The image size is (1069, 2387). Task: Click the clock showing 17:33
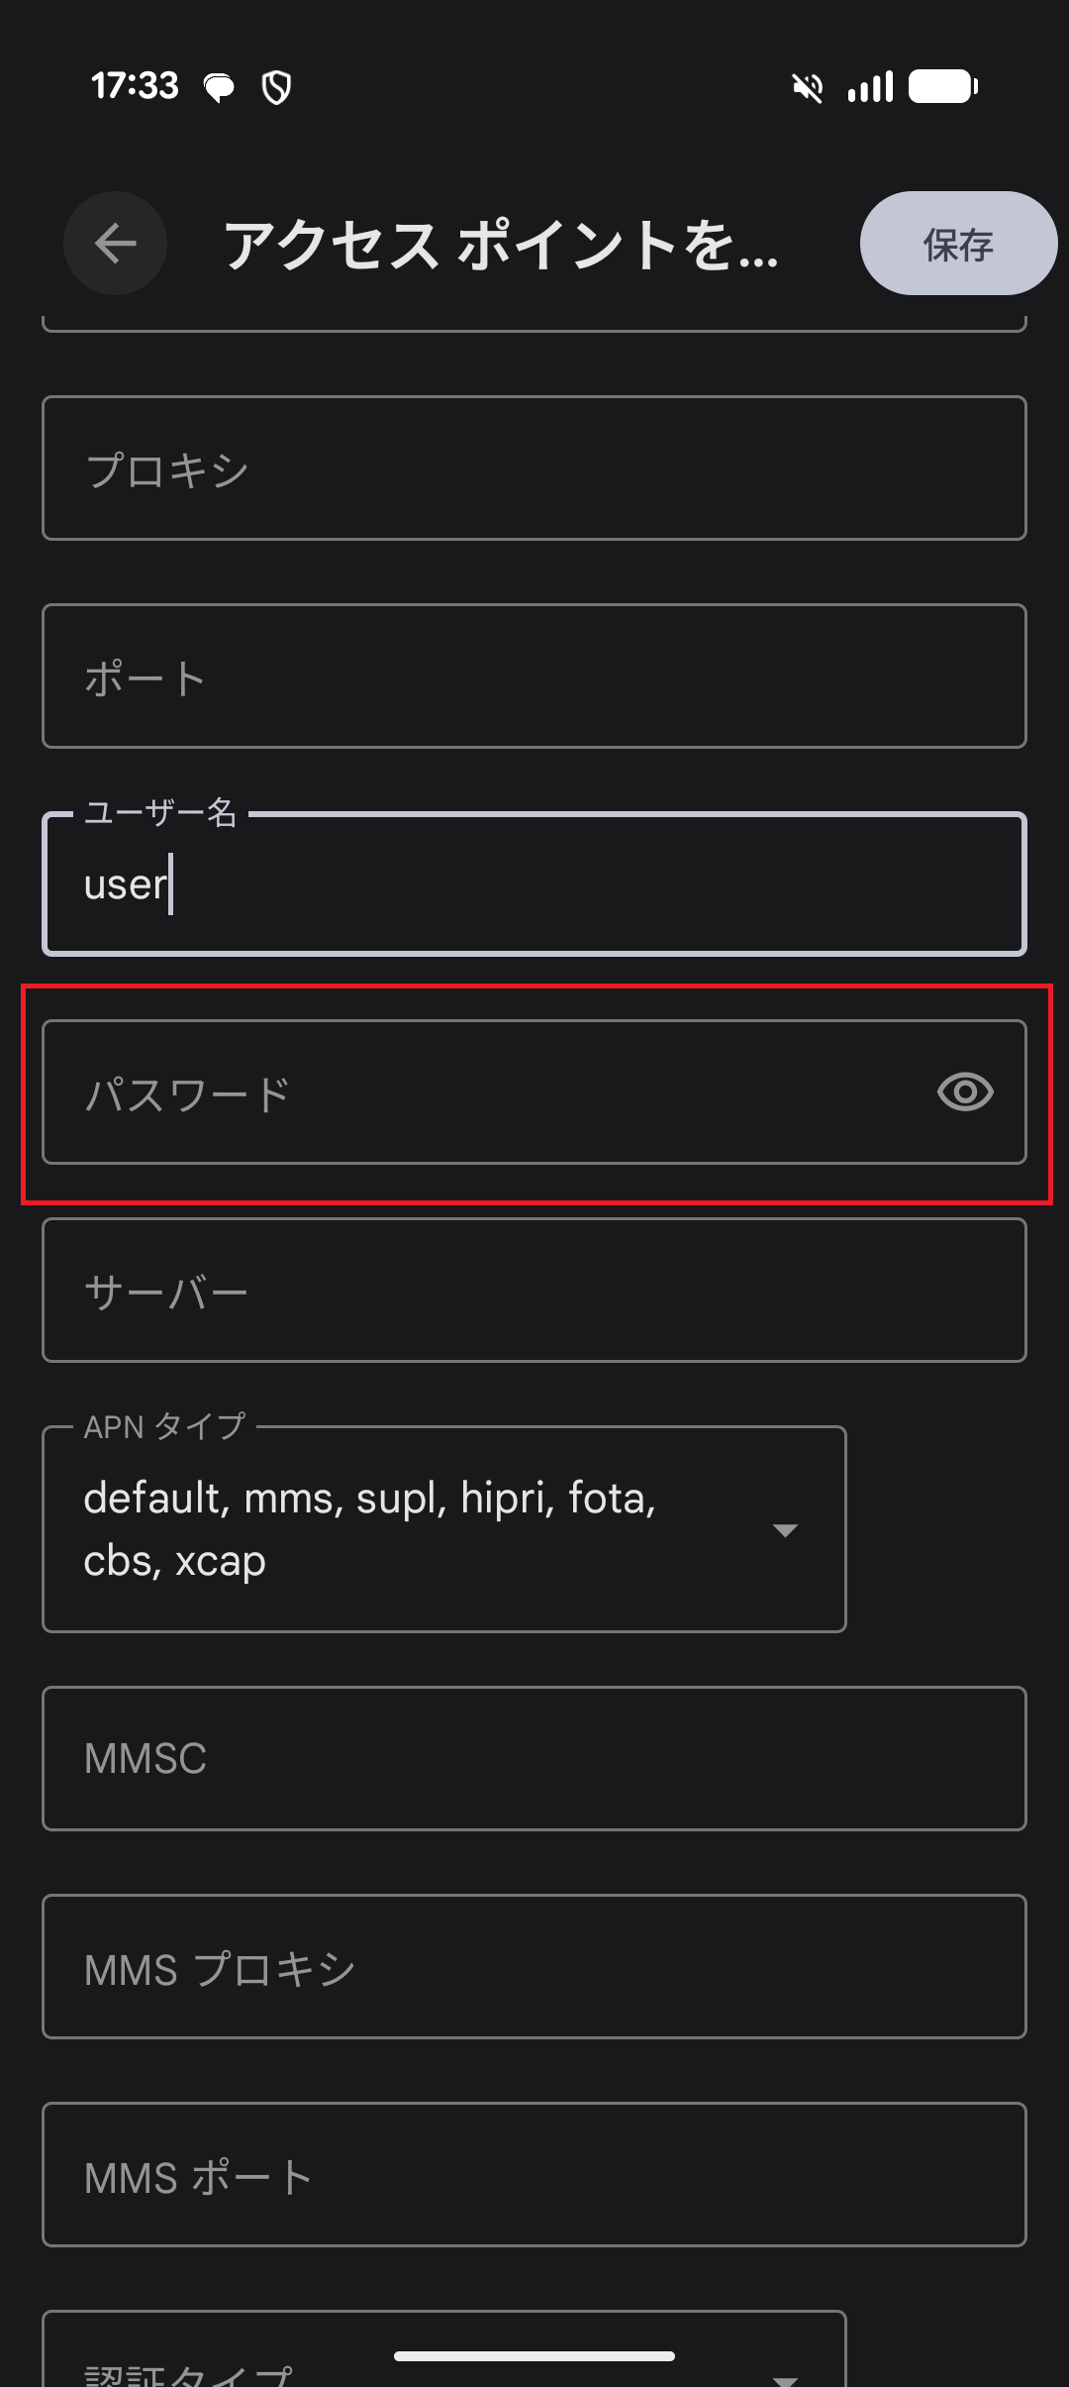point(136,86)
